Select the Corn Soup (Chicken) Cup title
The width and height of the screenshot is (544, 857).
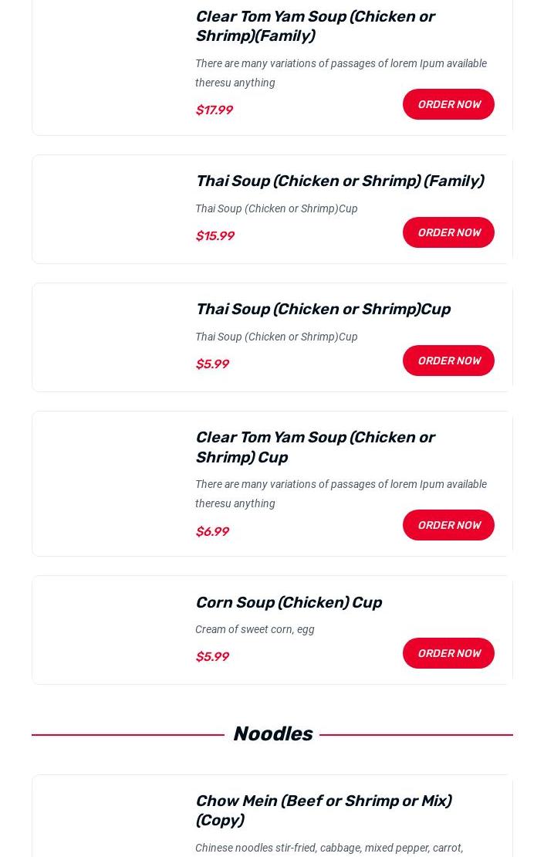click(288, 602)
